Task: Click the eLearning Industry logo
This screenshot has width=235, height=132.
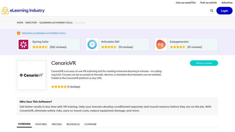Action: (x=23, y=11)
